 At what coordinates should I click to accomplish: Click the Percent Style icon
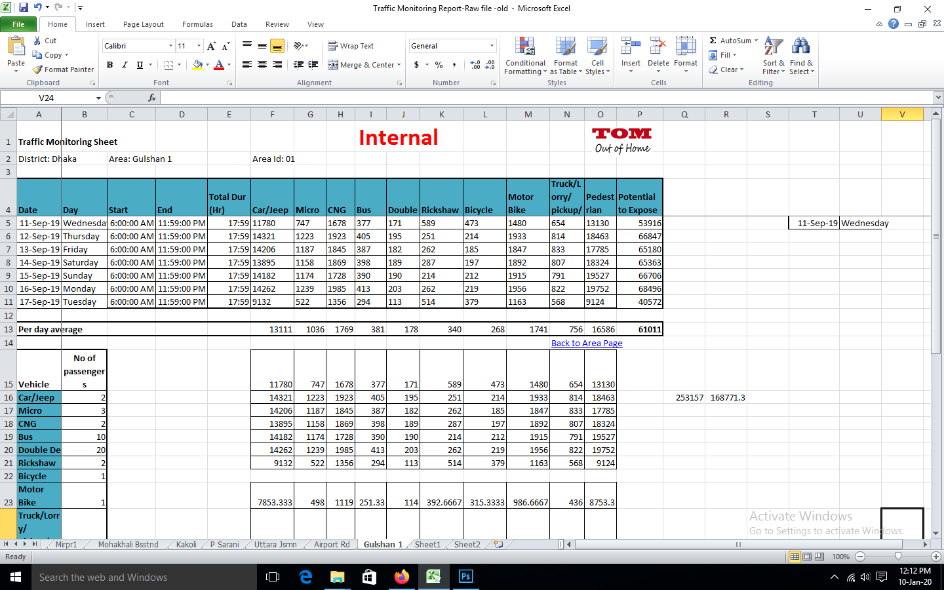[438, 66]
